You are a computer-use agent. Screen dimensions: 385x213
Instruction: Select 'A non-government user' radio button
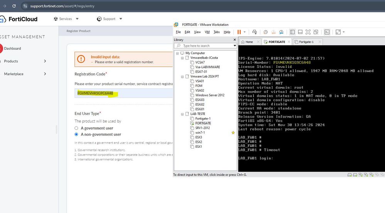tap(76, 134)
